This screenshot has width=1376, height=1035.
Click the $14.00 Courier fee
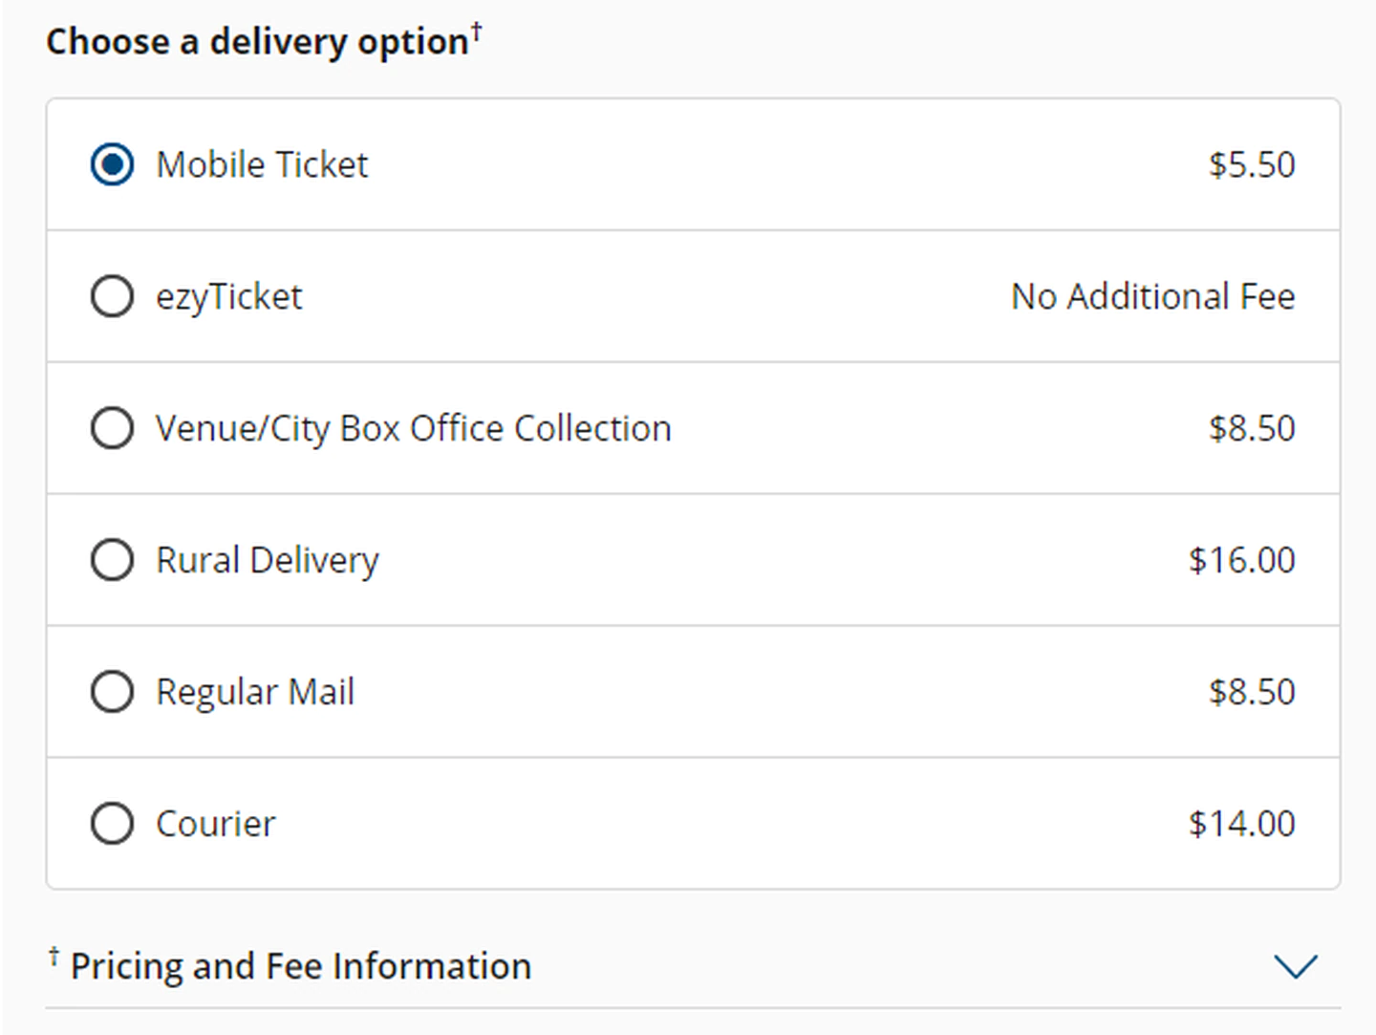pyautogui.click(x=1240, y=823)
